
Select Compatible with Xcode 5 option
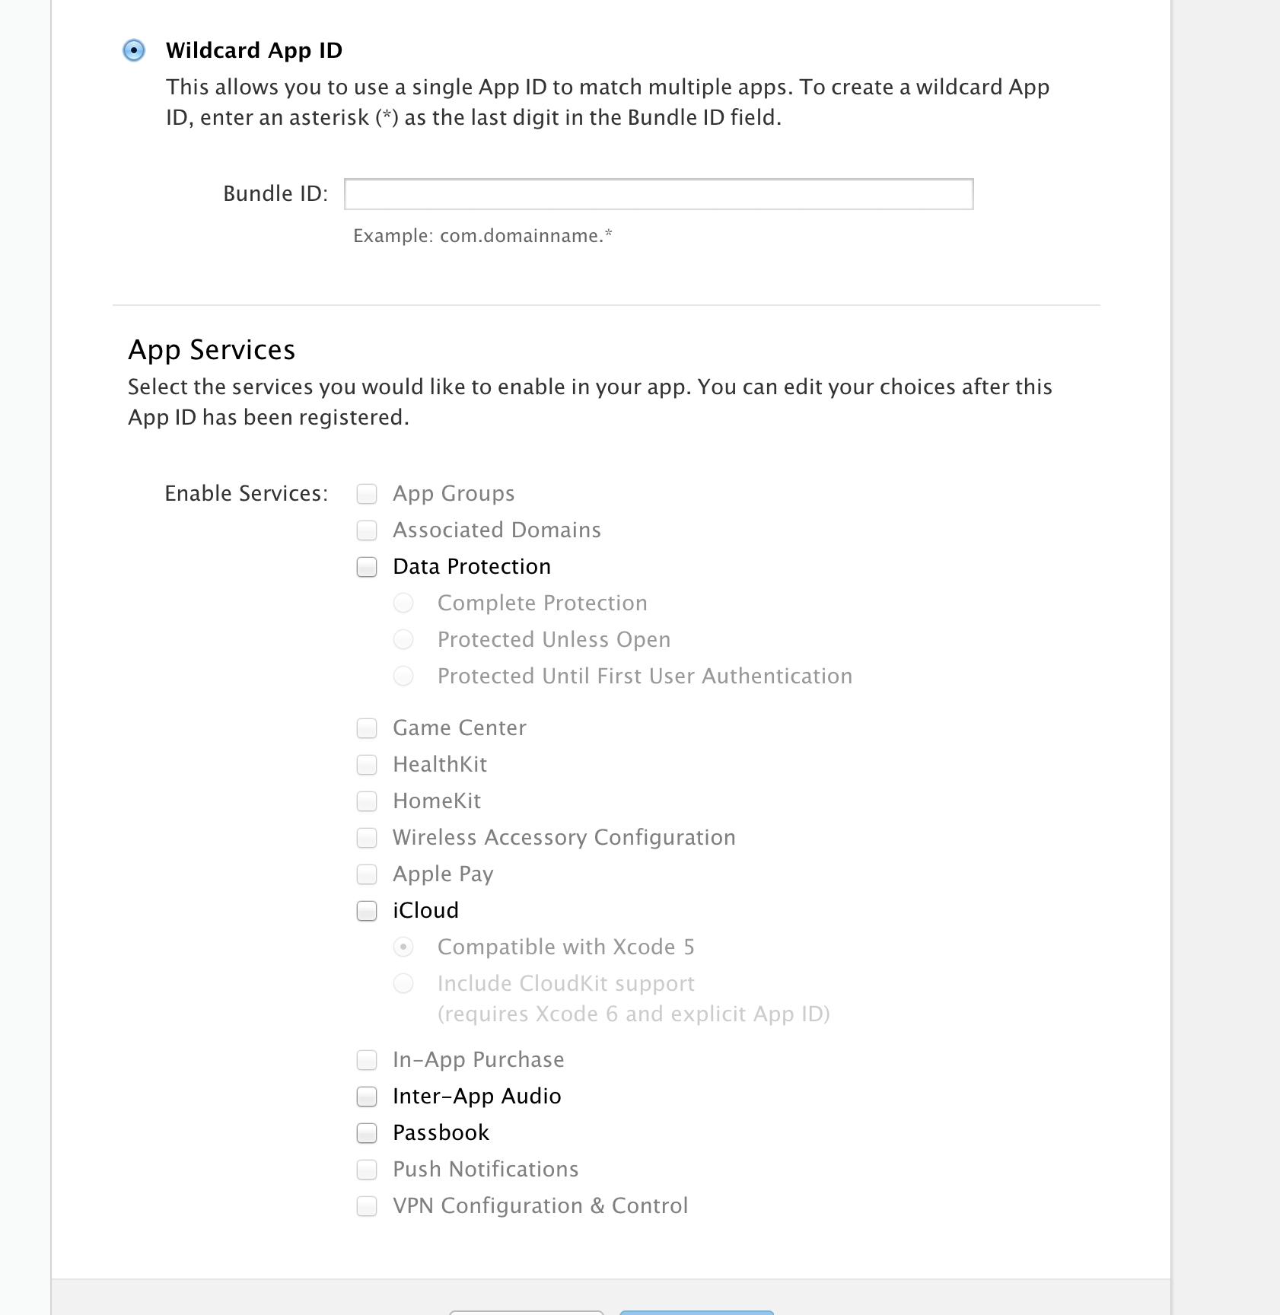coord(403,947)
